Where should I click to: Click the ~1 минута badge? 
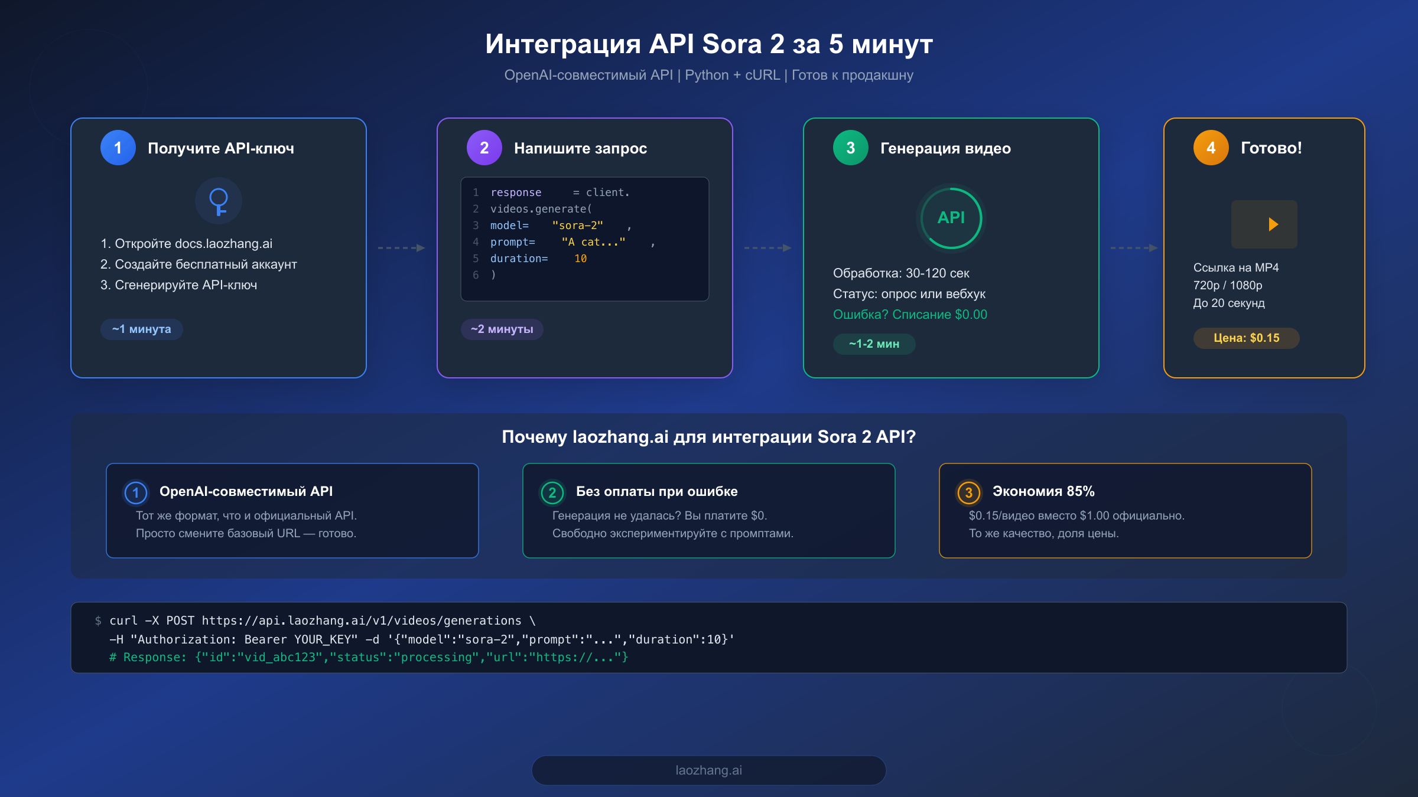tap(141, 329)
